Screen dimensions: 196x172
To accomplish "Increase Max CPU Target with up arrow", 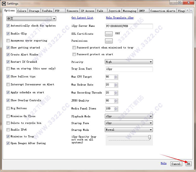I will click(x=116, y=75).
